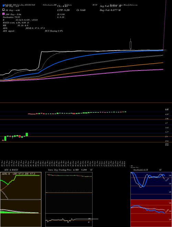This screenshot has height=227, width=172.
Task: Click the 'ADX signal:' label
Action: (x=9, y=31)
